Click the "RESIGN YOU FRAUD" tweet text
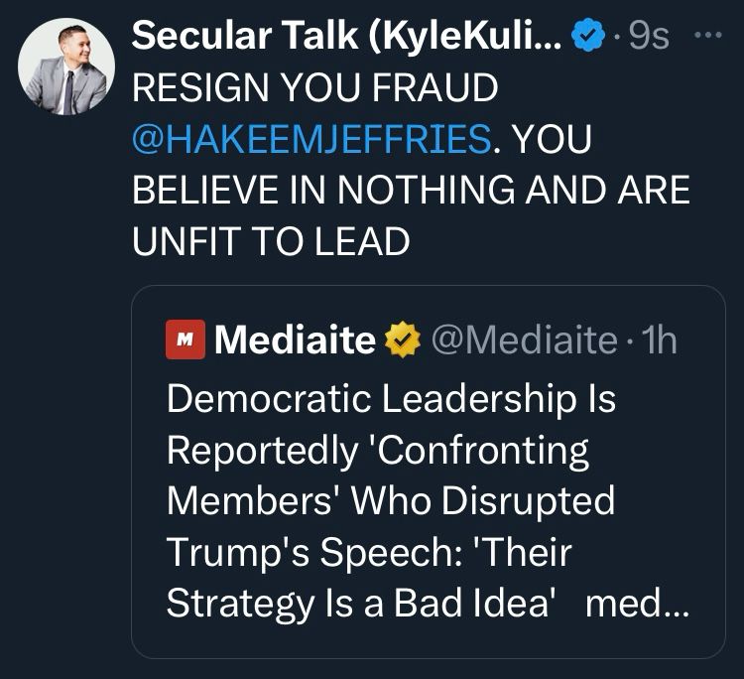 point(314,88)
